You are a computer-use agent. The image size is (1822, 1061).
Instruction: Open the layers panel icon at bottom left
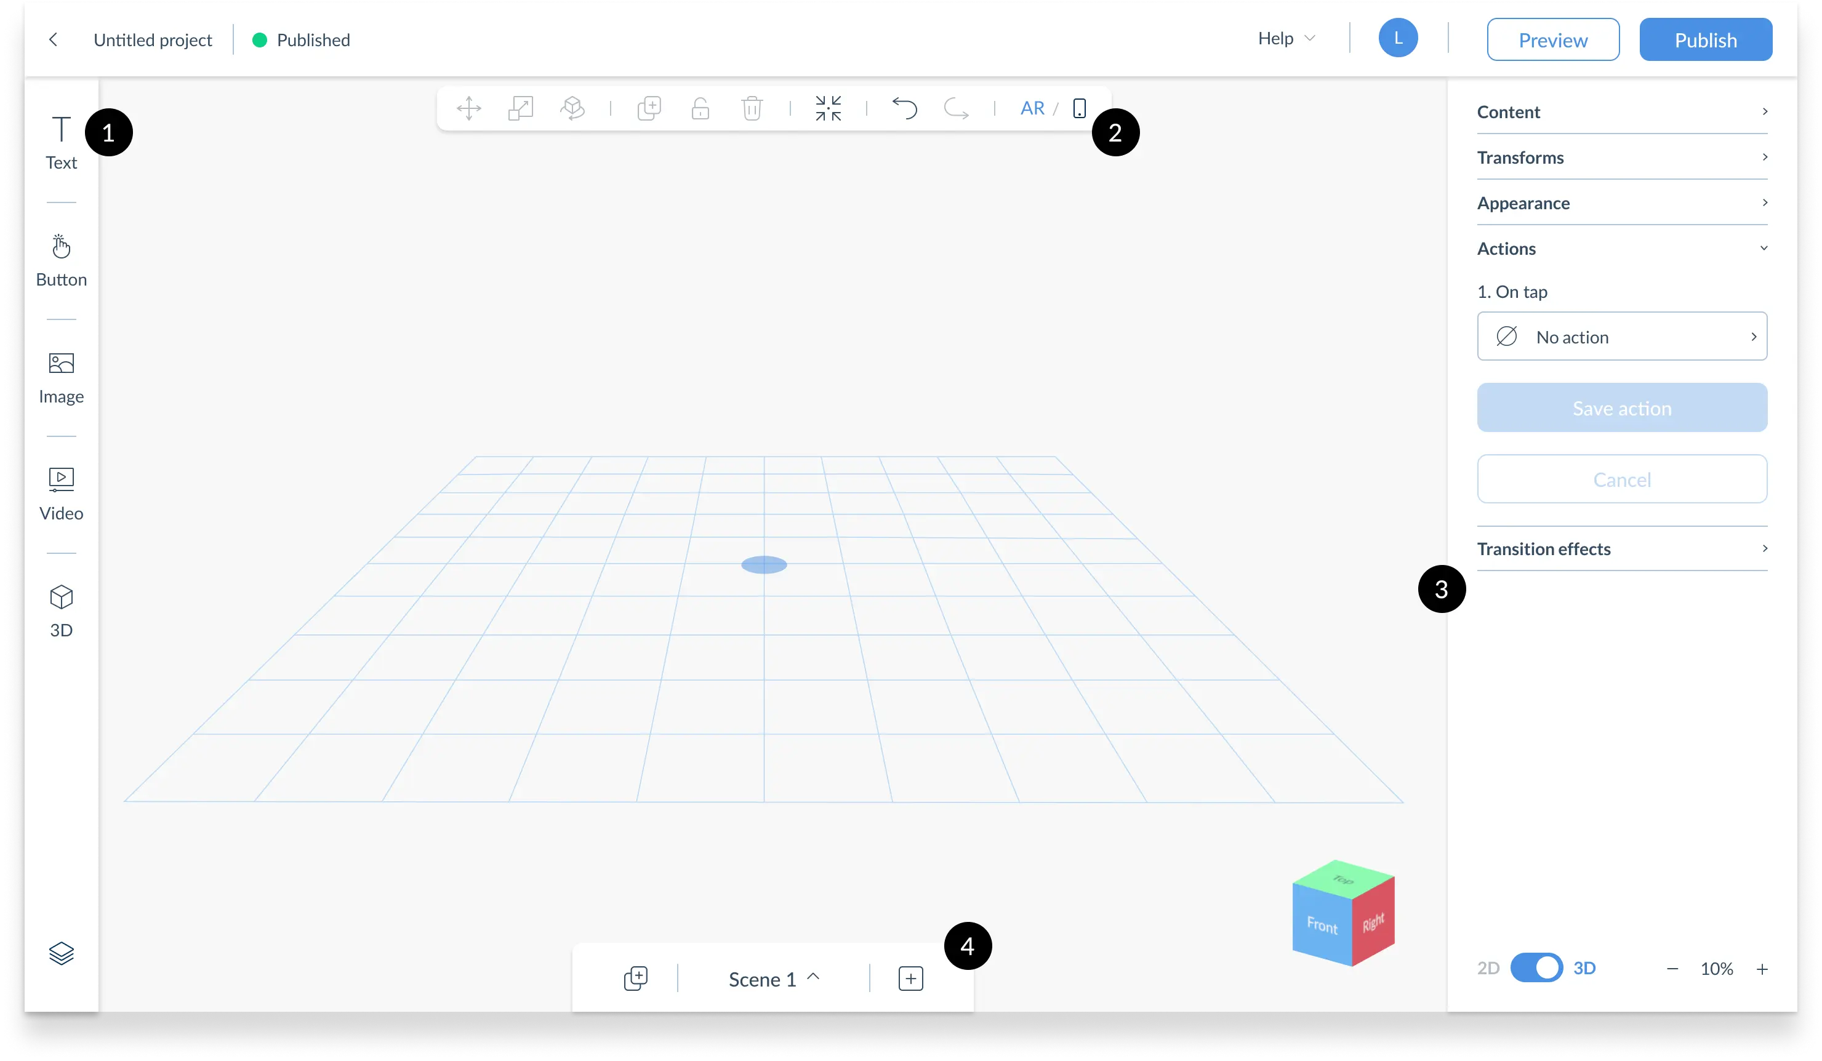61,953
